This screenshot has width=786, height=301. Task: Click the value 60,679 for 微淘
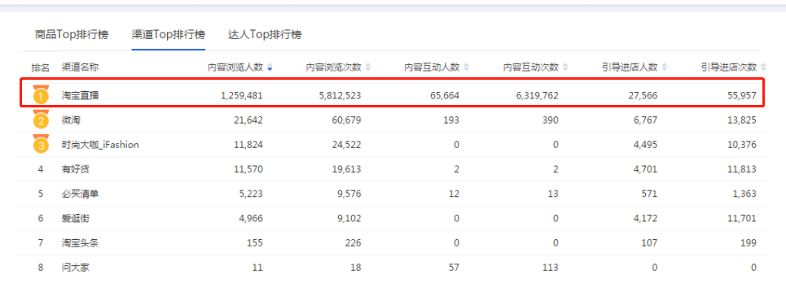(347, 120)
